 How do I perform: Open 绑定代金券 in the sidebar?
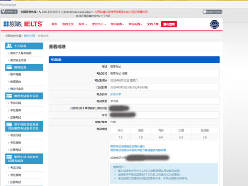coord(17,89)
